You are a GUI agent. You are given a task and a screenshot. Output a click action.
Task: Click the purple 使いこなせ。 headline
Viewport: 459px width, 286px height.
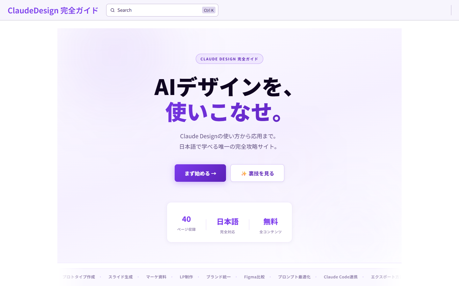tap(223, 112)
